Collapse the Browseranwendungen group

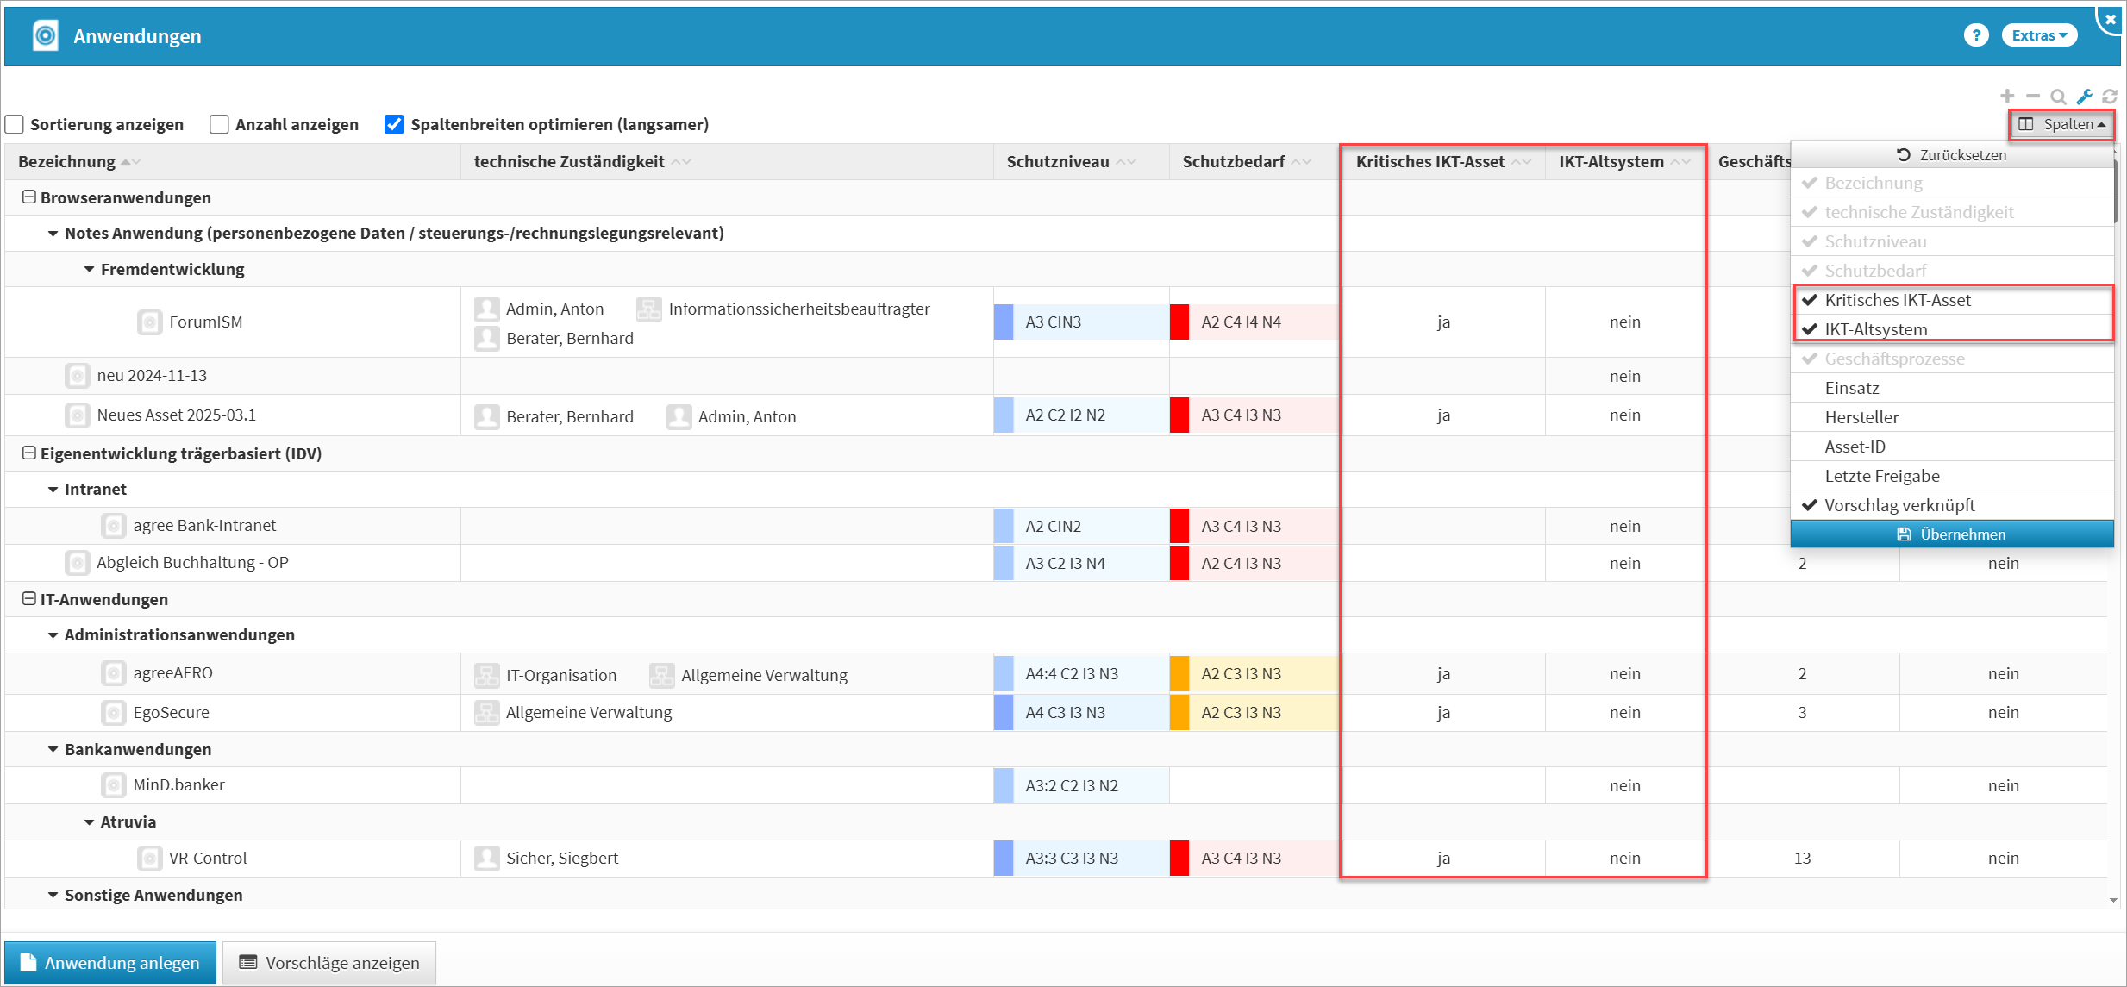(x=28, y=197)
